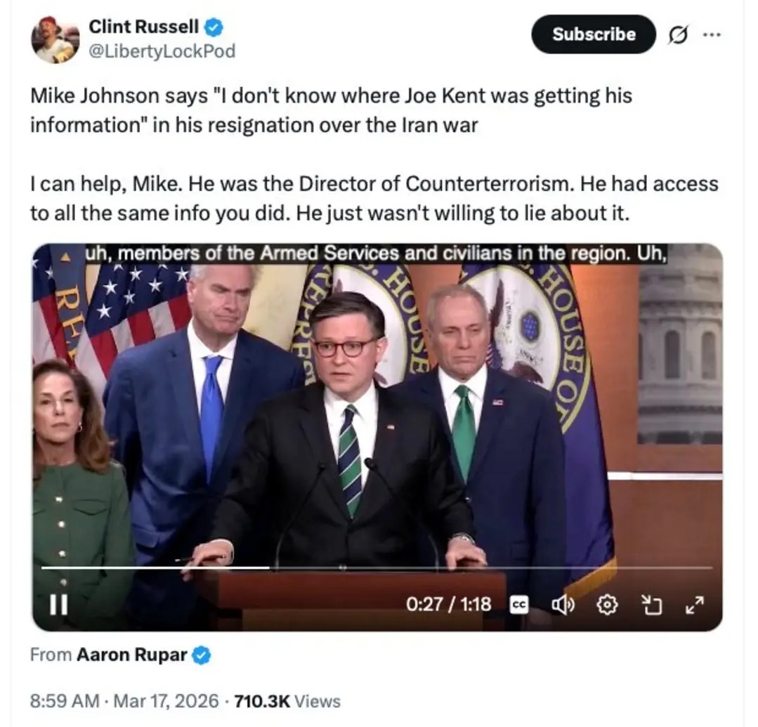758x727 pixels.
Task: Open video settings gear icon
Action: [x=607, y=605]
